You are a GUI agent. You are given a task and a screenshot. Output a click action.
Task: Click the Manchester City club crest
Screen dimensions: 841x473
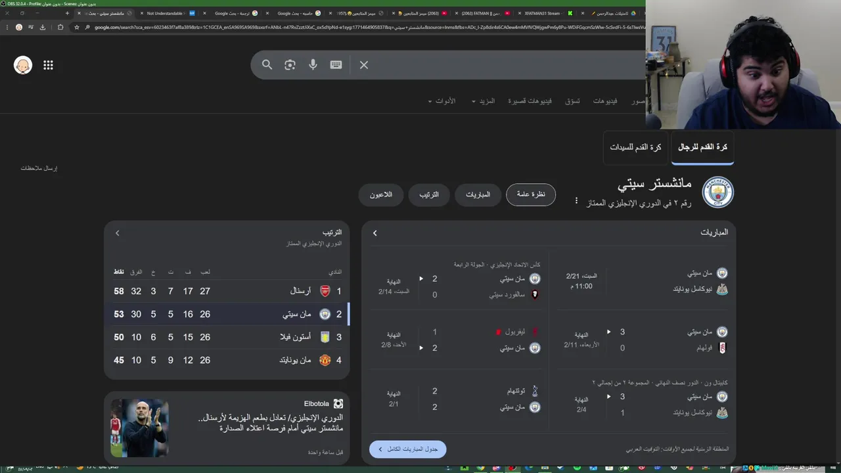[717, 192]
